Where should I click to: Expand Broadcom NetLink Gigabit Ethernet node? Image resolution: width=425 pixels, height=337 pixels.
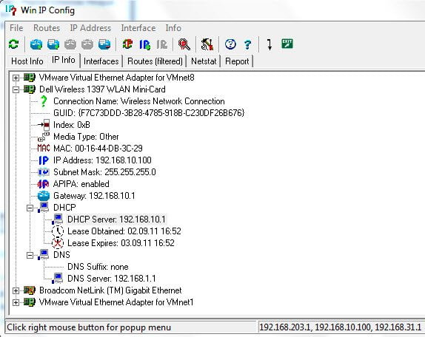(x=16, y=290)
